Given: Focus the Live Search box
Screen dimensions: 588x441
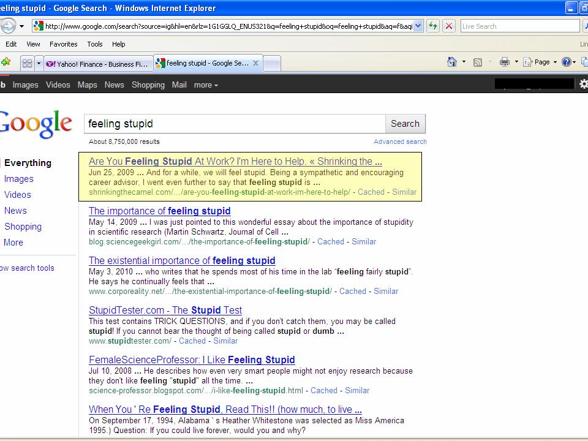Looking at the screenshot, I should pos(520,26).
